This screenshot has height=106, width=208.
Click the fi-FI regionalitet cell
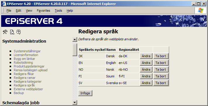(129, 76)
